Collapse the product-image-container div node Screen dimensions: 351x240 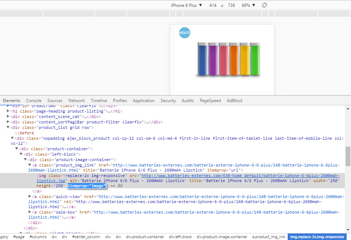pos(25,159)
